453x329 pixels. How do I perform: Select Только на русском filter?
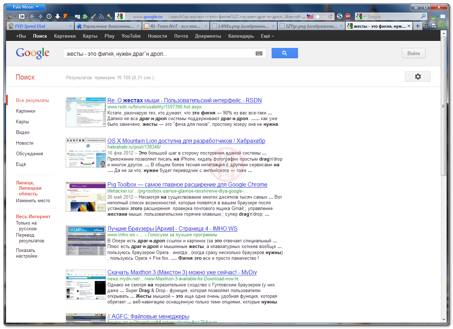tap(26, 226)
